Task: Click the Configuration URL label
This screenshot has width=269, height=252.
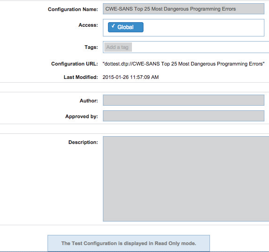Action: [74, 64]
